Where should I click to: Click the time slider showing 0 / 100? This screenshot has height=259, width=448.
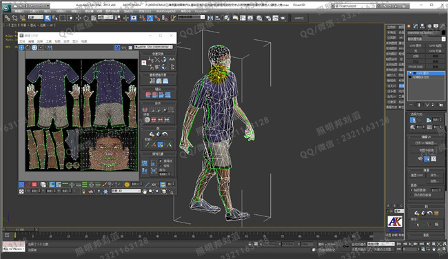[x=20, y=229]
